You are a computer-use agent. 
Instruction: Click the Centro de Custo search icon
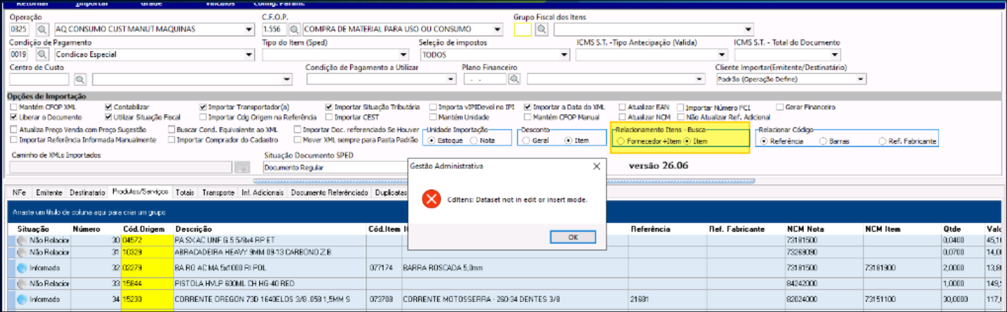[x=80, y=79]
